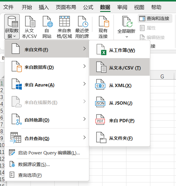176x186 pixels.
Task: Click the 来自 PDF(P) file icon
Action: pos(100,120)
